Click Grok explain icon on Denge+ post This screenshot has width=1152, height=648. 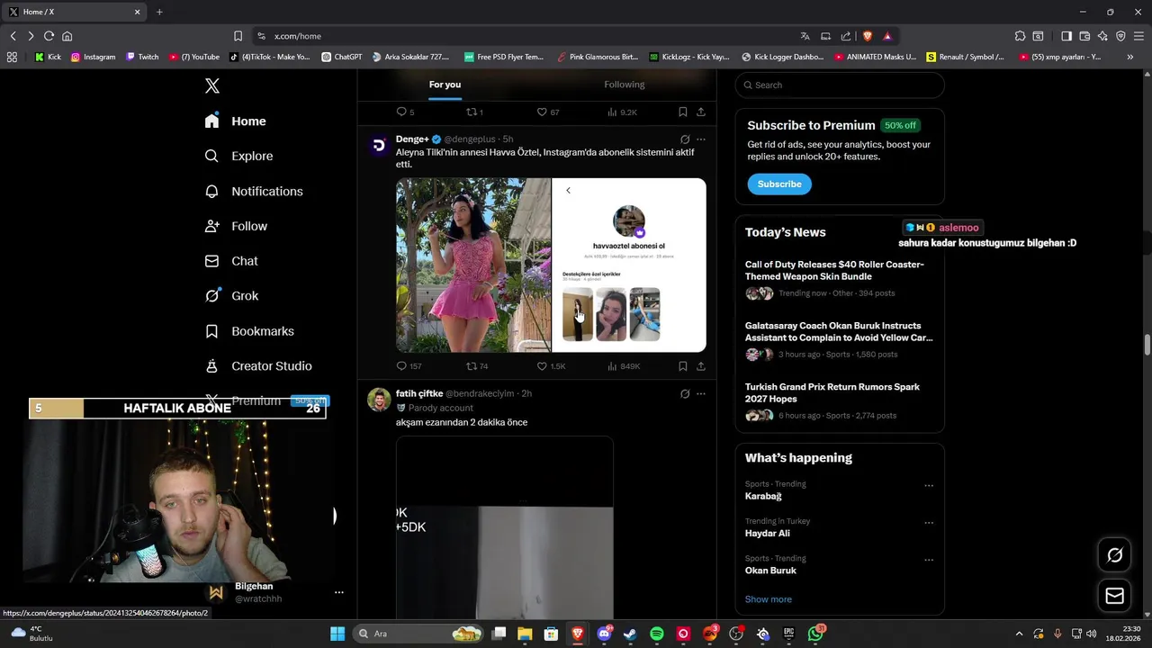tap(685, 139)
